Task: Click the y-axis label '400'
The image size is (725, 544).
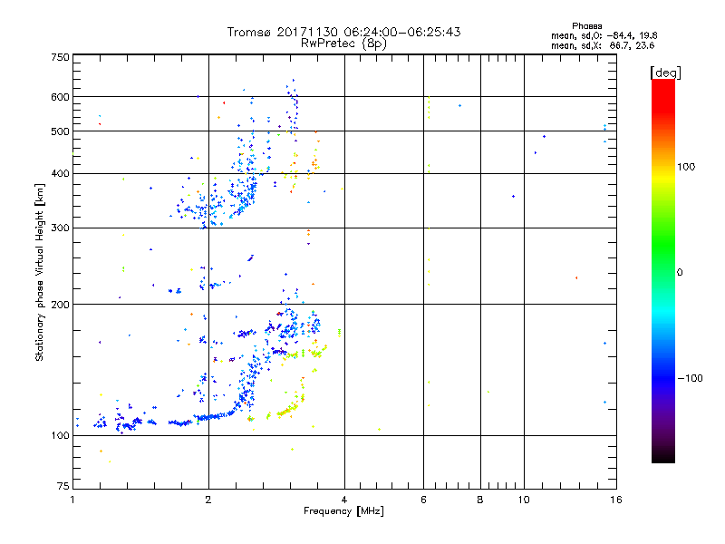Action: 60,173
